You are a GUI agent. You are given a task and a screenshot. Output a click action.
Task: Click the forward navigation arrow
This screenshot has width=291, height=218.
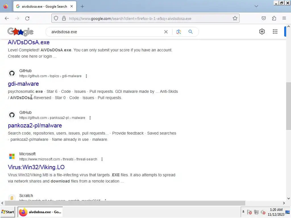click(x=17, y=18)
